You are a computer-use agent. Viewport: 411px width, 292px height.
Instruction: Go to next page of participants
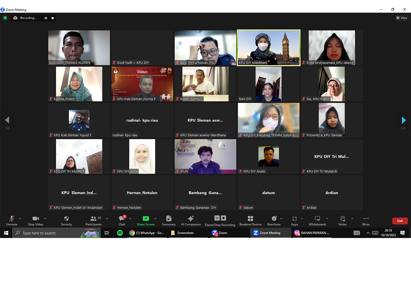(403, 120)
